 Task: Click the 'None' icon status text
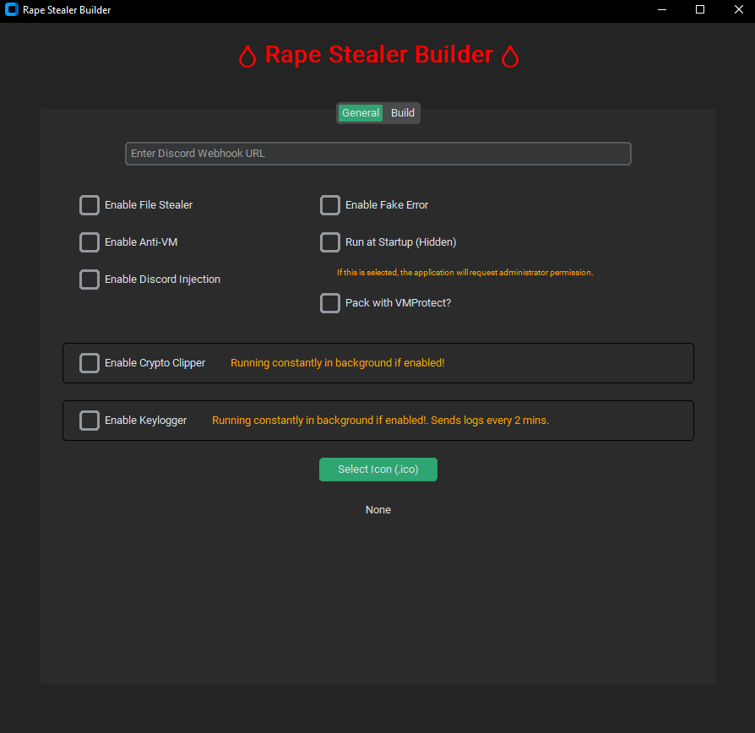(378, 510)
